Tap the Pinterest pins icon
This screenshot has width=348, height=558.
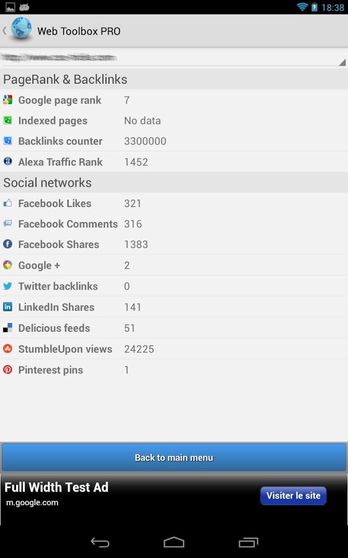click(x=7, y=370)
